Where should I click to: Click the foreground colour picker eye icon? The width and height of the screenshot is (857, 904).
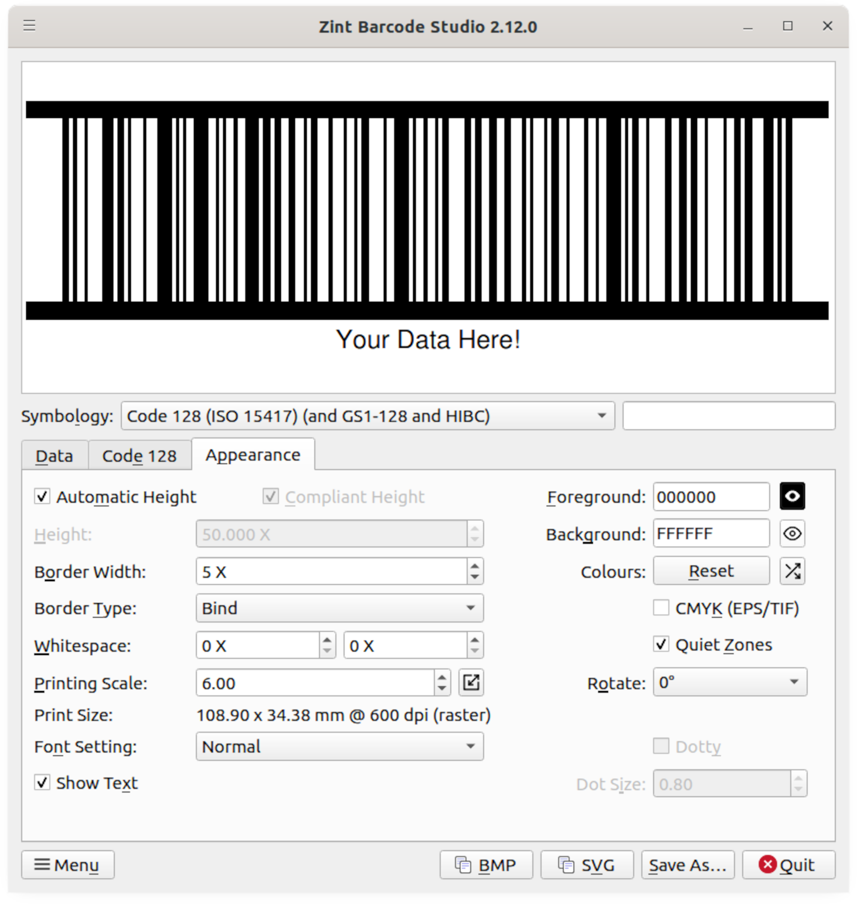[x=792, y=497]
